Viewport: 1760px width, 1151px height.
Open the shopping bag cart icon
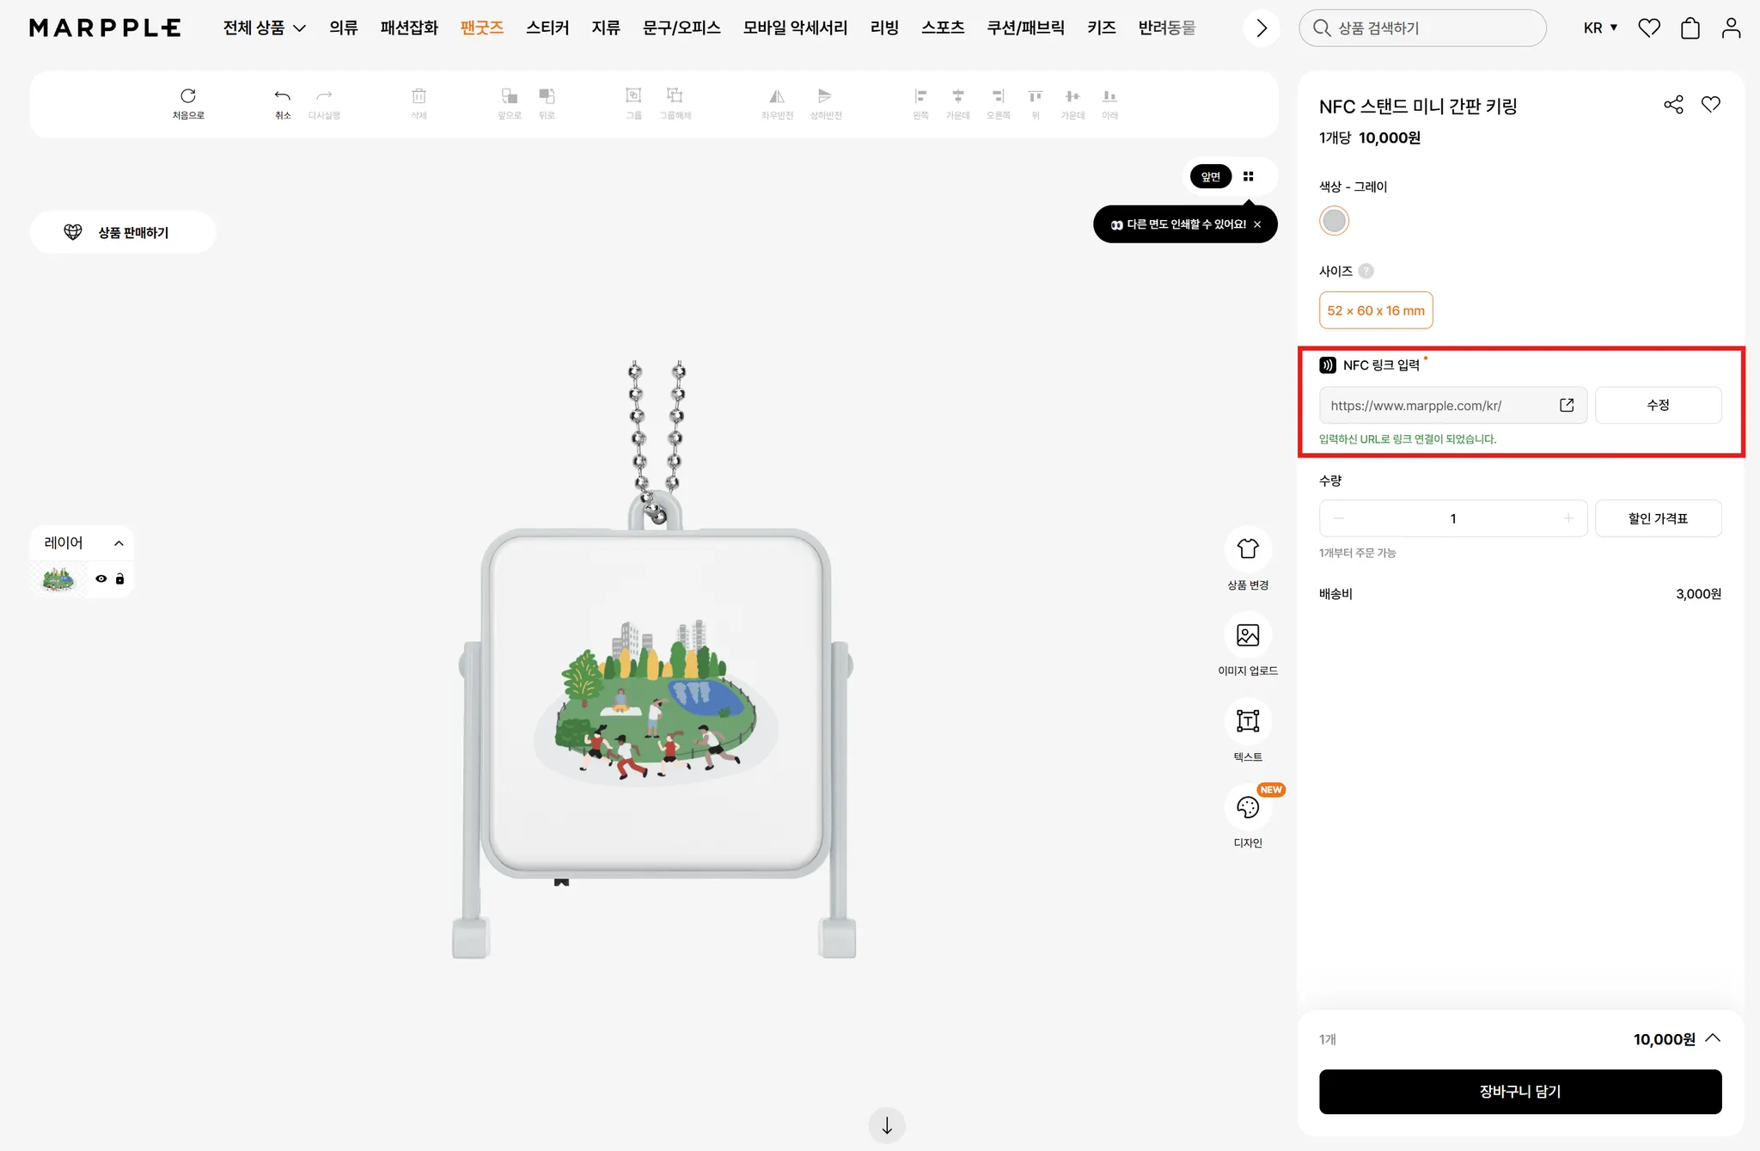(x=1690, y=28)
